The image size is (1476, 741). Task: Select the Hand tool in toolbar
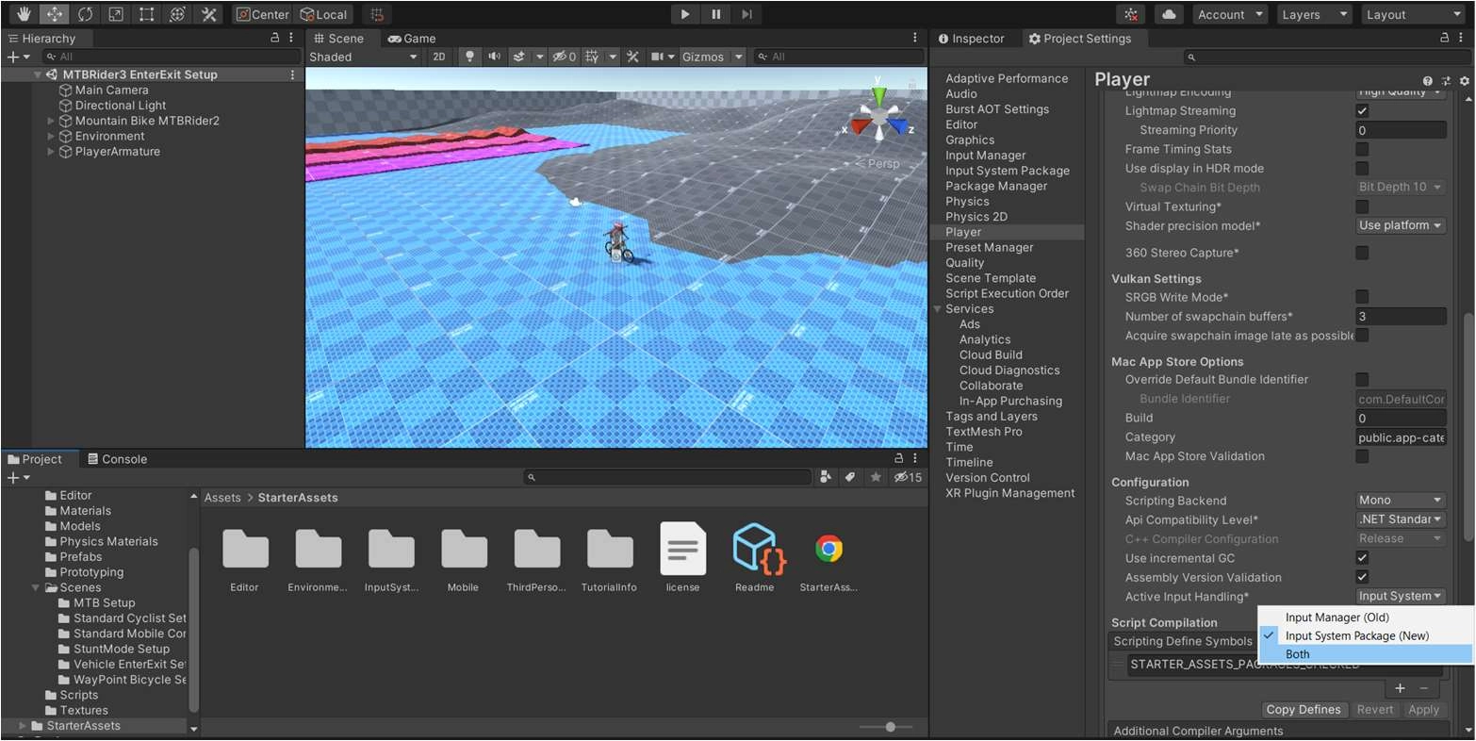[24, 14]
